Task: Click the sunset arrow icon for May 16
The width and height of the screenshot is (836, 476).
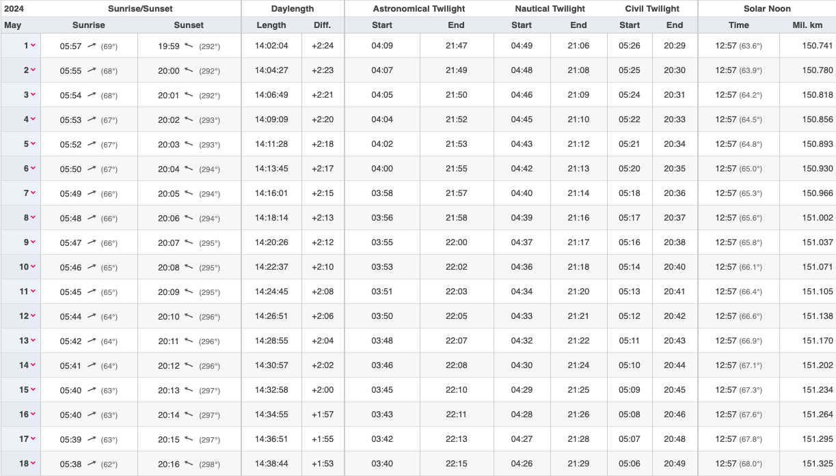Action: point(189,415)
